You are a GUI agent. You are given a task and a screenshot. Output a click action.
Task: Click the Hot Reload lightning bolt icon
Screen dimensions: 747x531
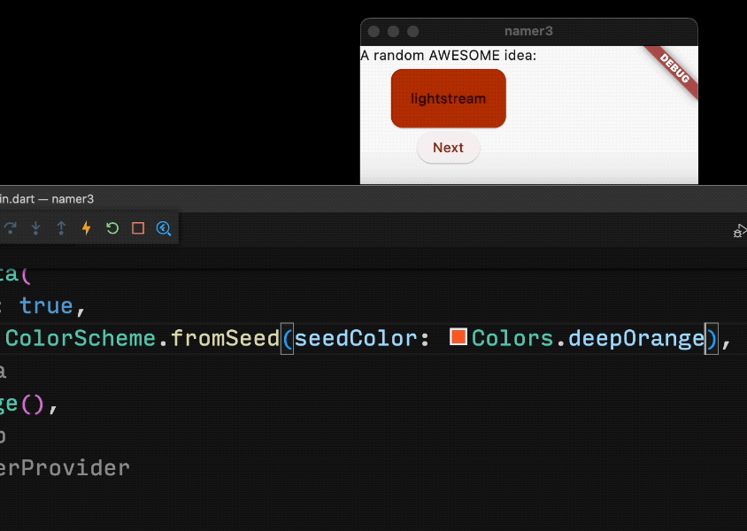(86, 228)
